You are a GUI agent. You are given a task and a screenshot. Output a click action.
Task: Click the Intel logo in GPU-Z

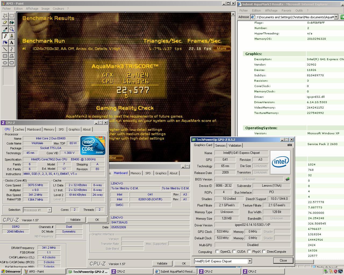click(280, 162)
